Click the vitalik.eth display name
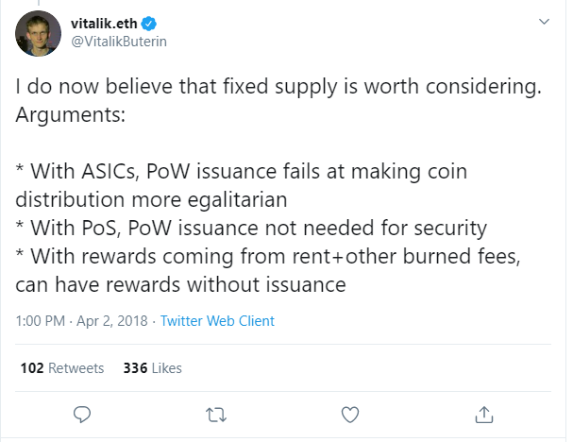The height and width of the screenshot is (442, 573). click(x=104, y=24)
